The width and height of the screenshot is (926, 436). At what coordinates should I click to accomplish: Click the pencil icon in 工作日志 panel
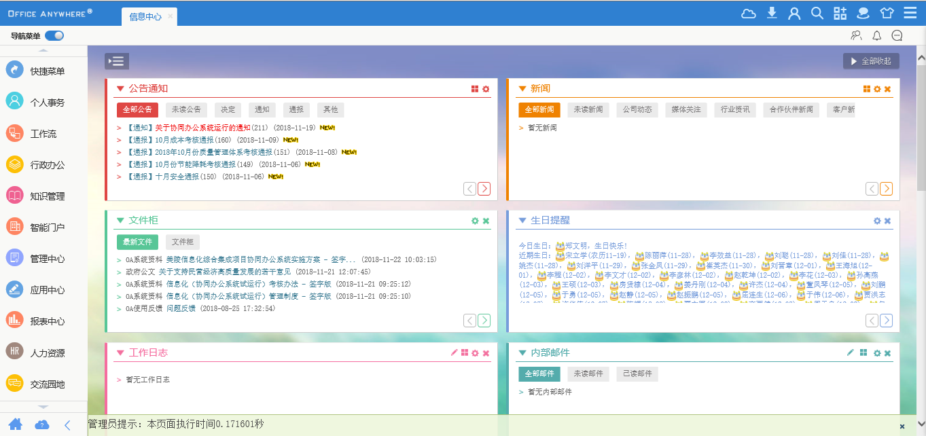click(455, 352)
